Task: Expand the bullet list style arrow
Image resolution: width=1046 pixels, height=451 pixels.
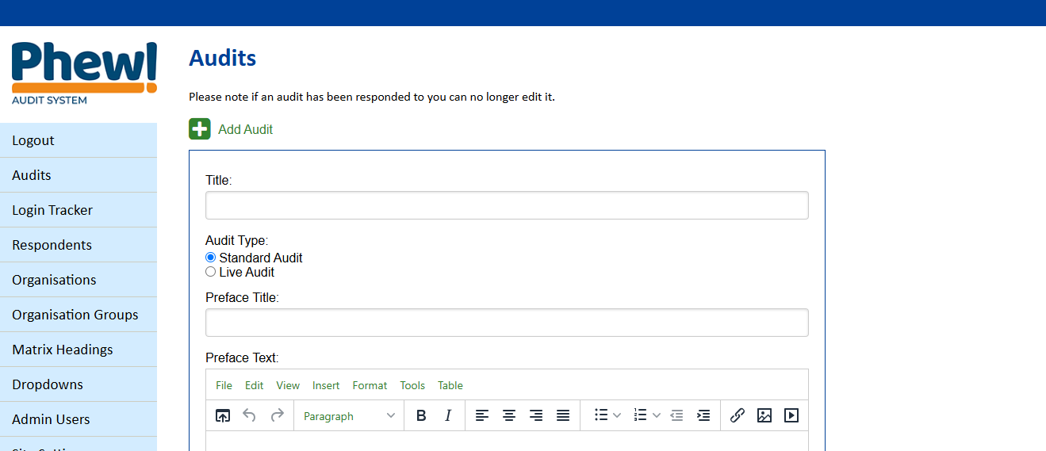Action: click(x=617, y=415)
